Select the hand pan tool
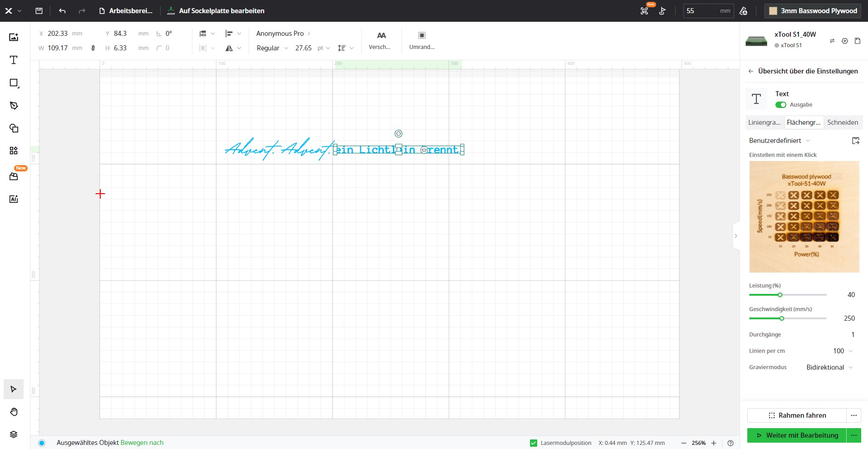Image resolution: width=868 pixels, height=449 pixels. click(14, 412)
